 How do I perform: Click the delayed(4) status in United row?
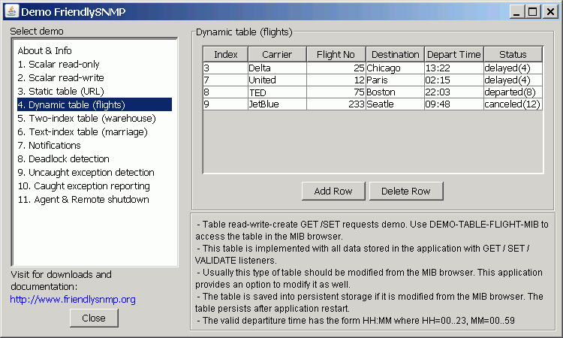coord(513,80)
